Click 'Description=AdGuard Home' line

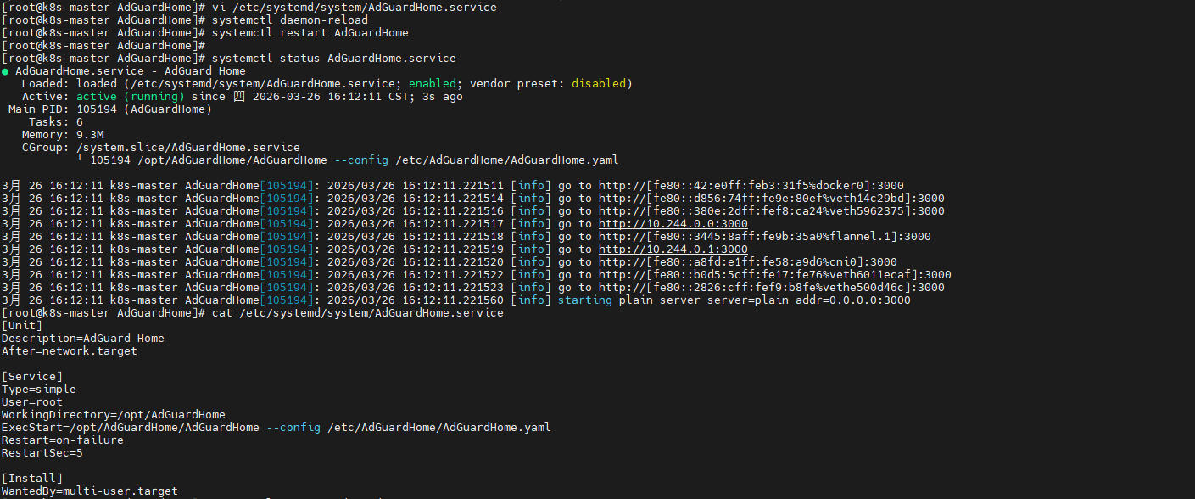[83, 339]
